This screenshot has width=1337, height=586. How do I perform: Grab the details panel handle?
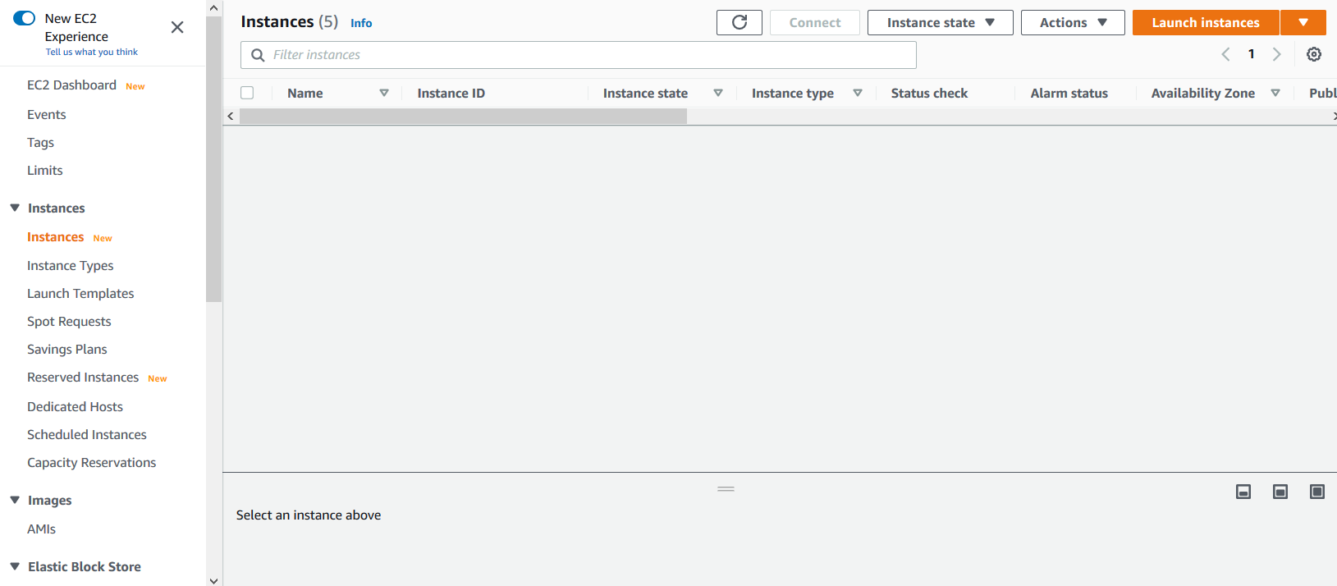click(x=726, y=489)
